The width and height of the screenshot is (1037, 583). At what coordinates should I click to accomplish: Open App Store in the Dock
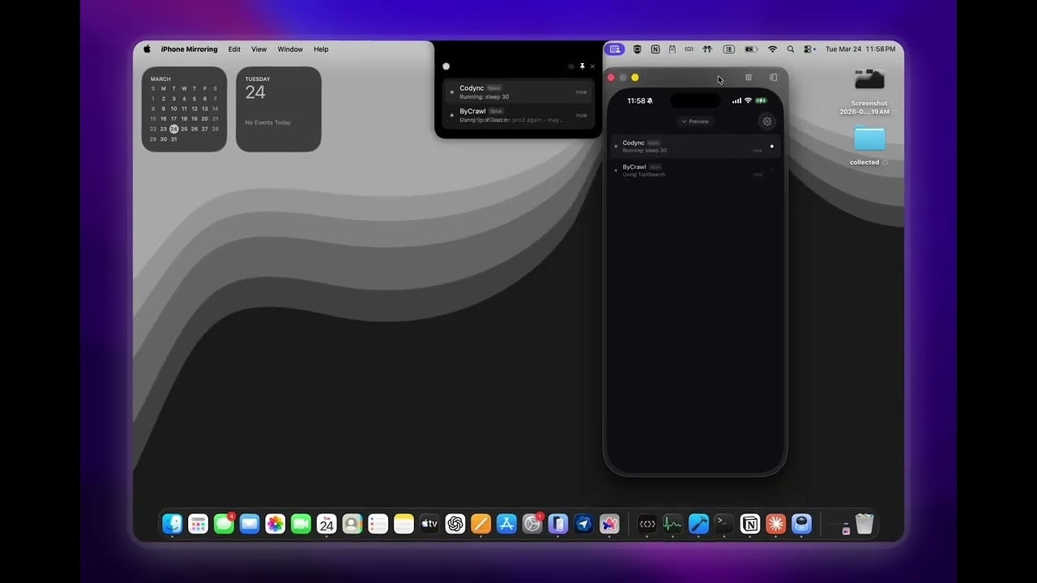pos(506,524)
